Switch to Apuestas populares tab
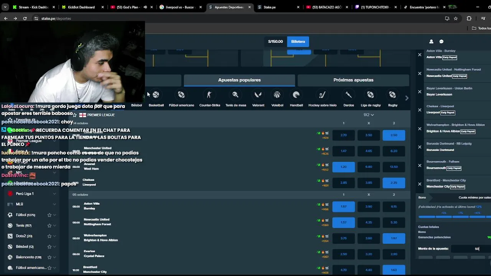Viewport: 491px width, 276px height. click(x=239, y=80)
